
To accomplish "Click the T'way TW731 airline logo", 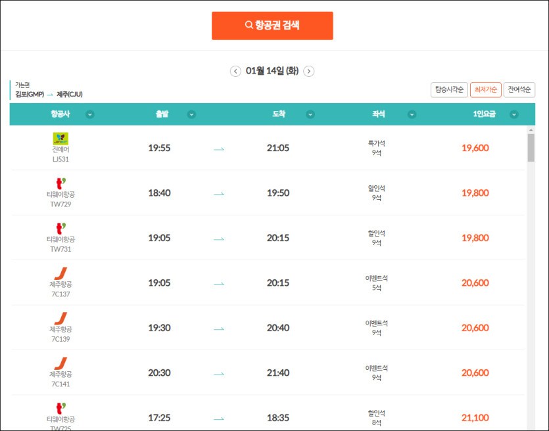I will [x=61, y=229].
